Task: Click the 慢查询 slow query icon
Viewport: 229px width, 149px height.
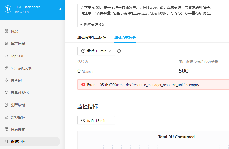Action: click(x=6, y=80)
